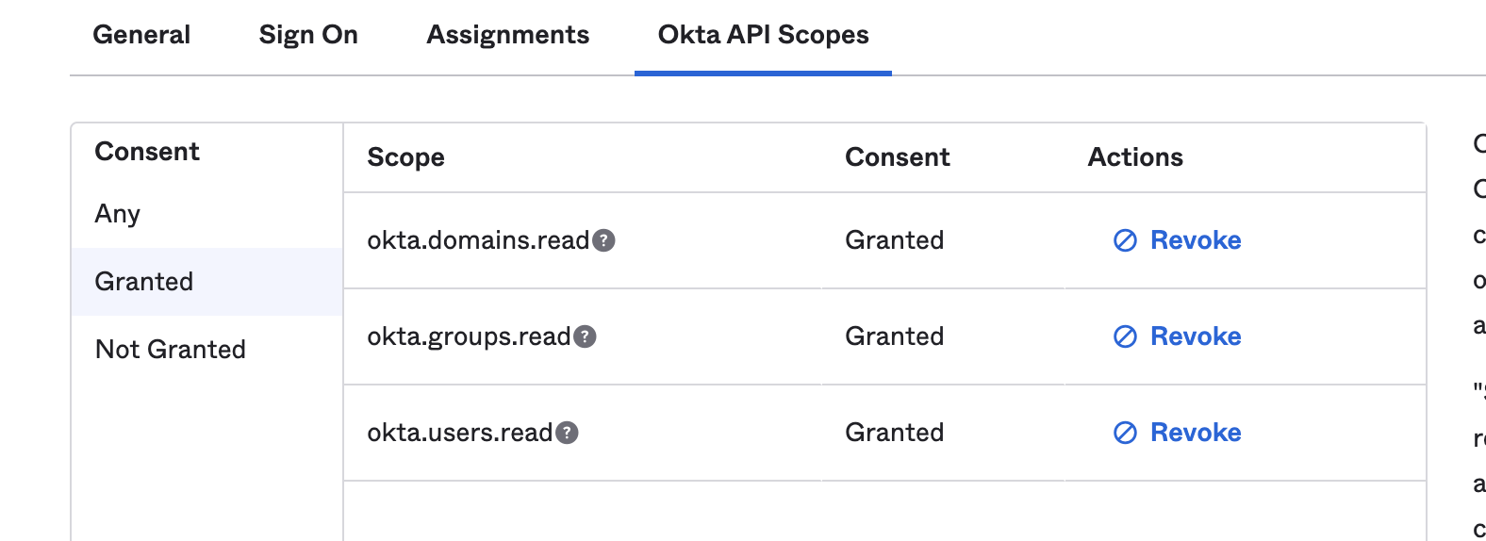1486x541 pixels.
Task: Revoke the okta.groups.read scope link
Action: (1195, 336)
